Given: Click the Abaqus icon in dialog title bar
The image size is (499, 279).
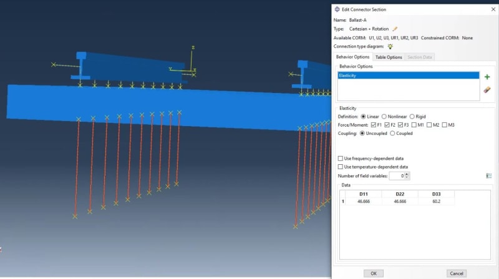Looking at the screenshot, I should pyautogui.click(x=337, y=9).
